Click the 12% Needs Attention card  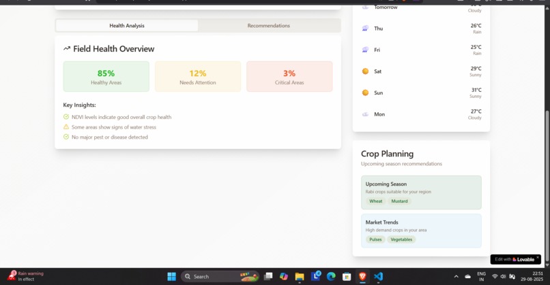(198, 77)
